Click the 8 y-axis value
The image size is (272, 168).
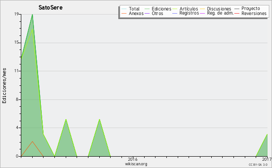coord(17,99)
